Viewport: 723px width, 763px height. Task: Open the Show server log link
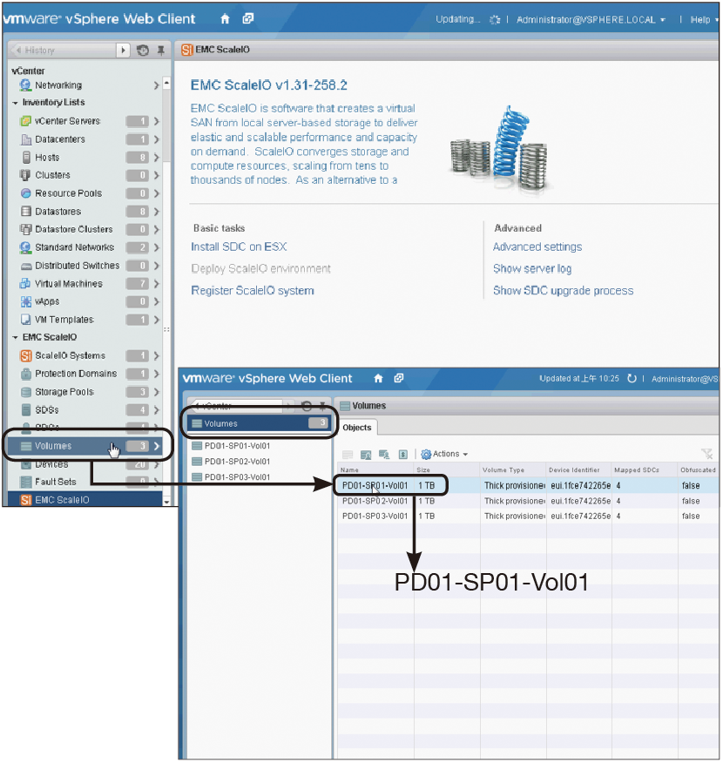532,268
